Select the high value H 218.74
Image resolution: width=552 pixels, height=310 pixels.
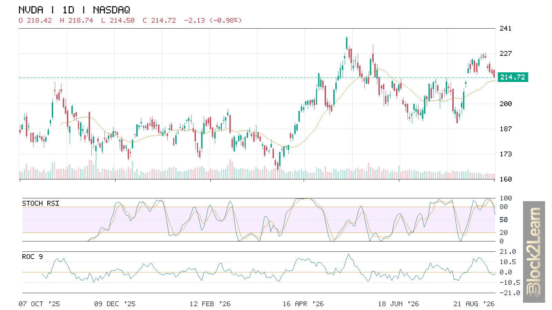[x=77, y=20]
